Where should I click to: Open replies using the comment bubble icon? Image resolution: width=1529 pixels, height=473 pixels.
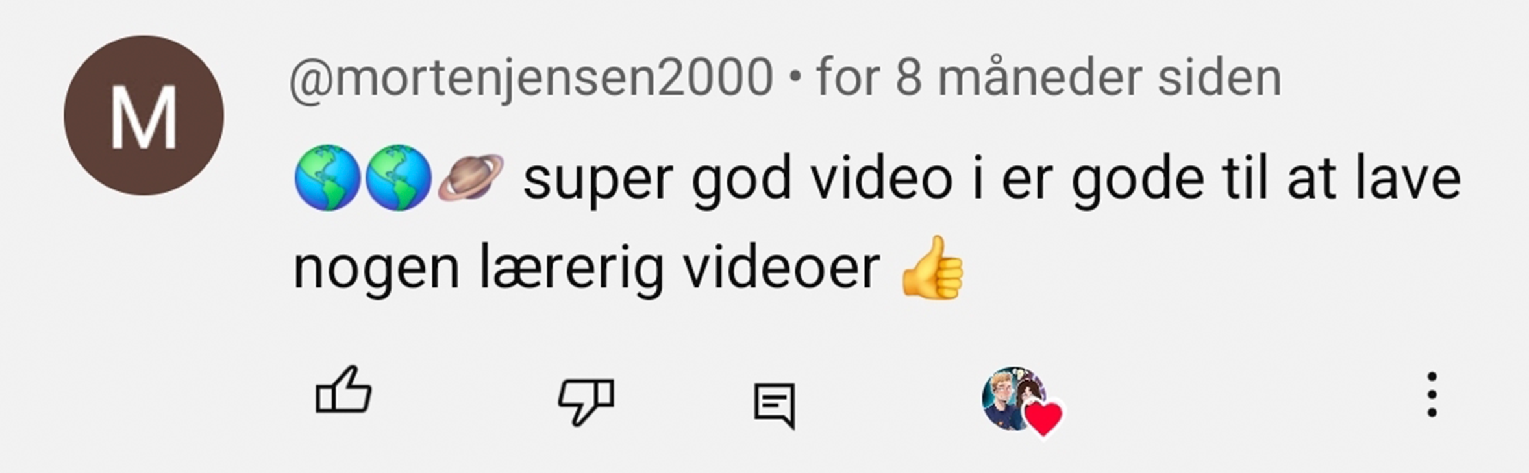[775, 406]
